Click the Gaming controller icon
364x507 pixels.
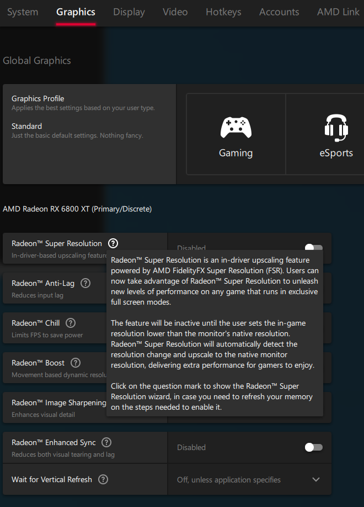point(236,128)
